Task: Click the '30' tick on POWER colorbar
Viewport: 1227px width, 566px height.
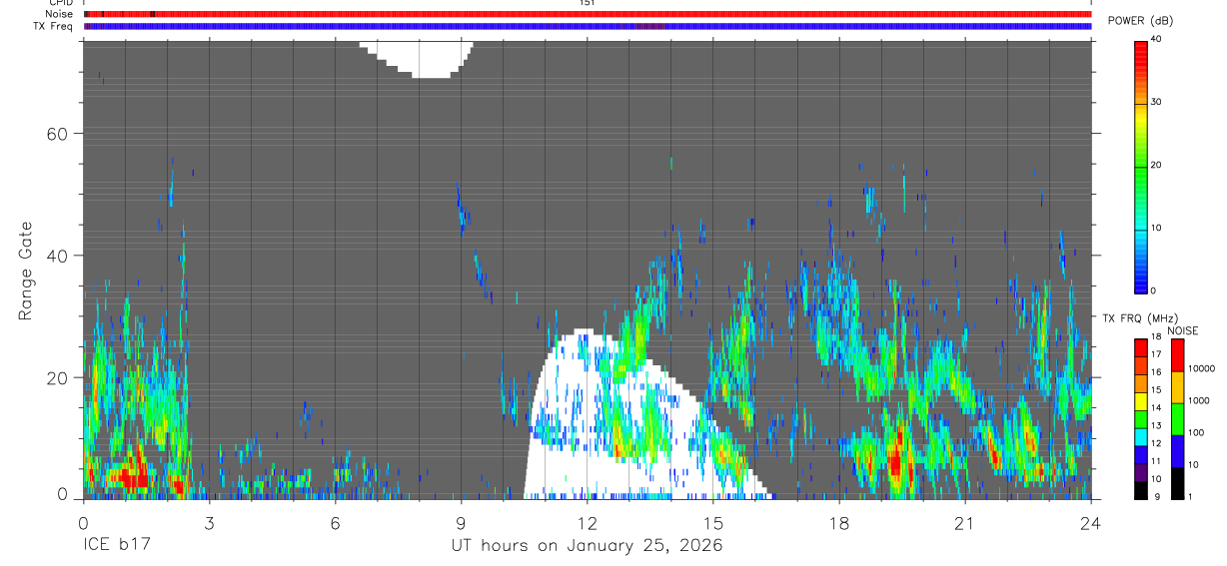Action: click(1156, 102)
